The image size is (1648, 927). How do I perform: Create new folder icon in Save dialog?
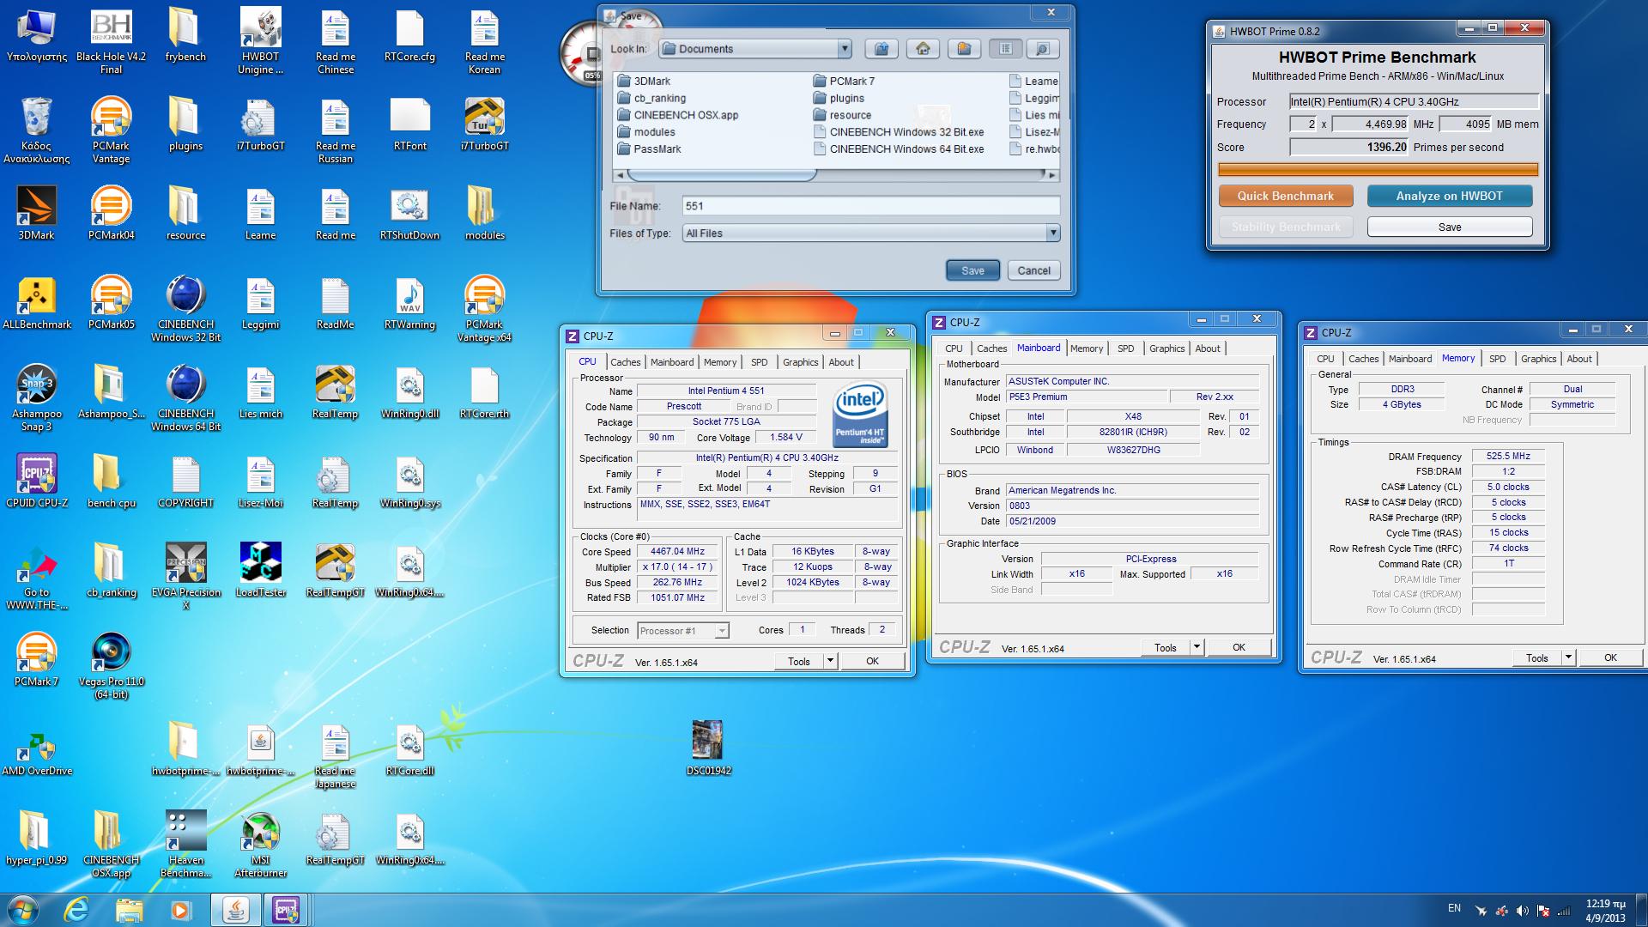click(x=964, y=49)
